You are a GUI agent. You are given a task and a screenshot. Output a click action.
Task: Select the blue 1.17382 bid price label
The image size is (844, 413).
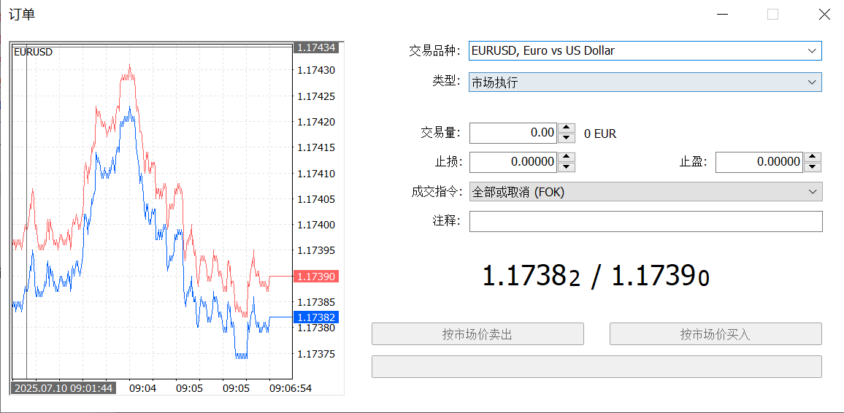click(x=316, y=317)
